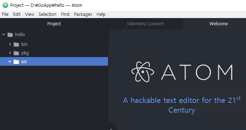Open the Edit menu

coord(17,14)
